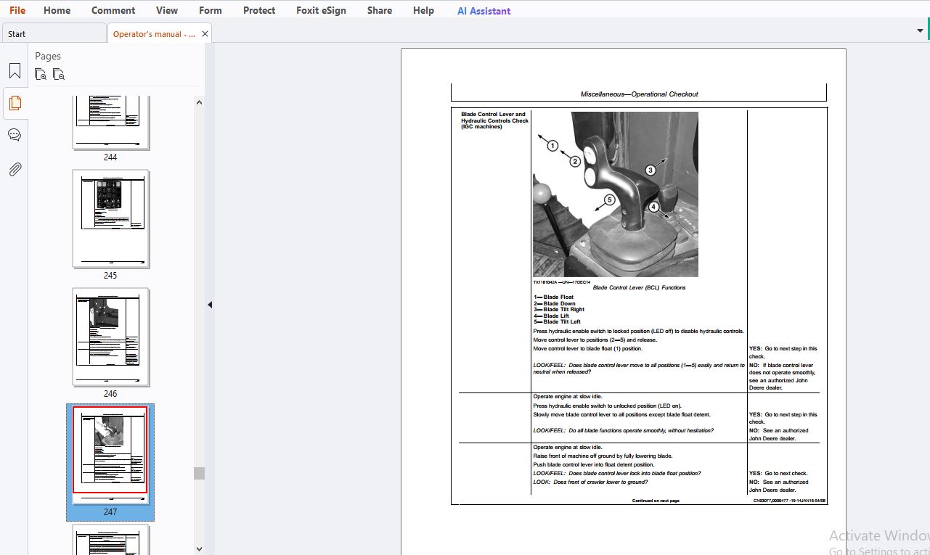Open the Form ribbon tab
The width and height of the screenshot is (930, 555).
pyautogui.click(x=211, y=10)
